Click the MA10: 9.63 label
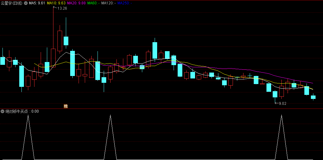Screen dimensions: 323x160 56,3
